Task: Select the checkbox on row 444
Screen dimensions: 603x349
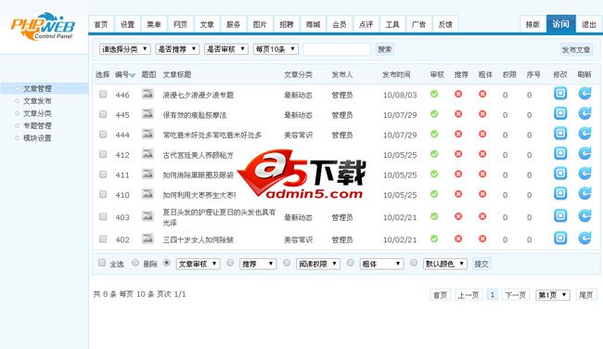Action: point(103,135)
